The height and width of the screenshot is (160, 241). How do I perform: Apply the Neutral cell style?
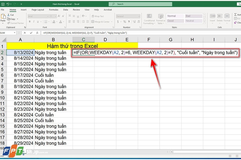click(x=193, y=21)
